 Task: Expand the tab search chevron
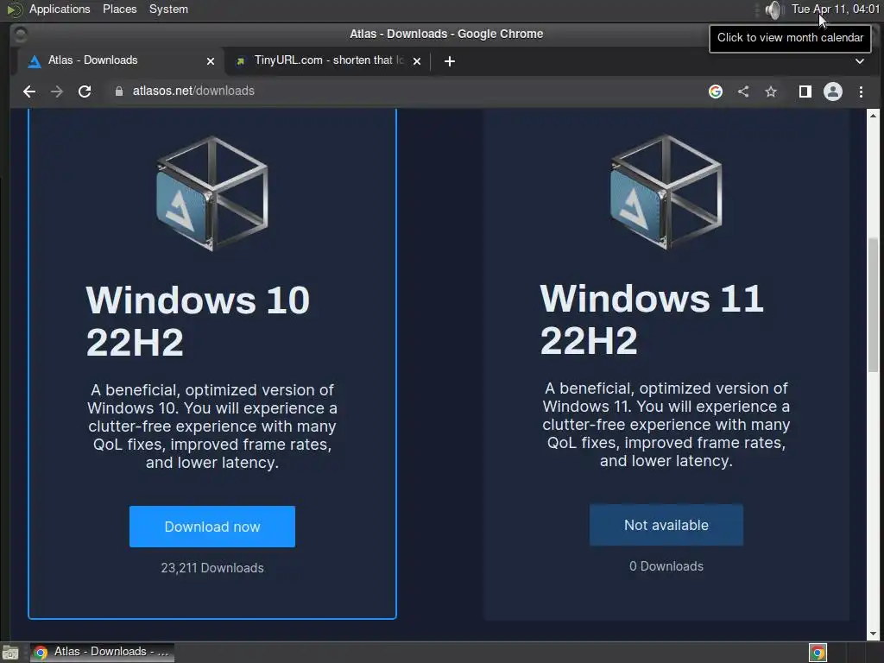point(860,61)
